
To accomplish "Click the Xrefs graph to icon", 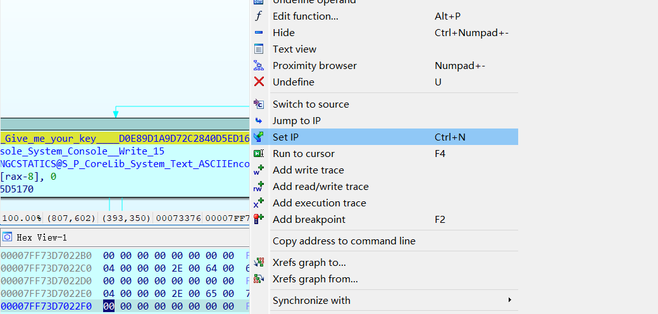I will [258, 263].
